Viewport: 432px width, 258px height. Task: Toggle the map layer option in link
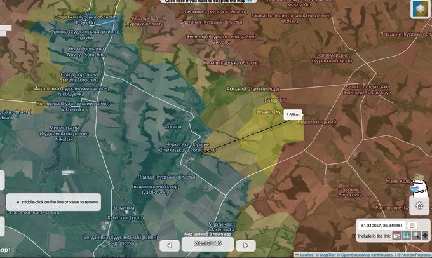(x=407, y=236)
